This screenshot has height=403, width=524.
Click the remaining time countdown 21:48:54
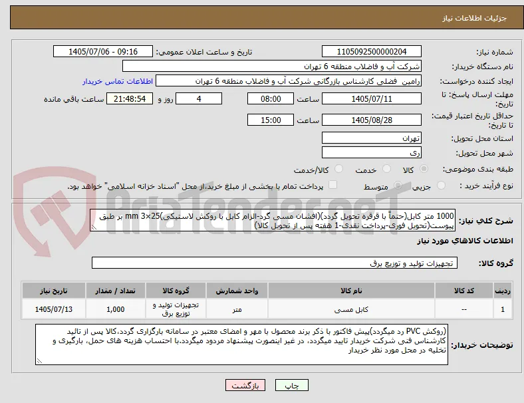tap(130, 98)
